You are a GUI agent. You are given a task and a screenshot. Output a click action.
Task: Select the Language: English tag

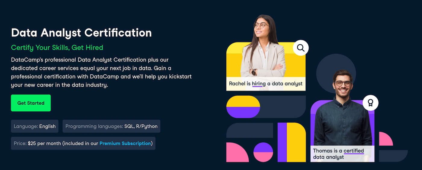[35, 126]
